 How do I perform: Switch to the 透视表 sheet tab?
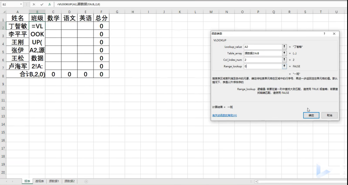[x=39, y=181]
